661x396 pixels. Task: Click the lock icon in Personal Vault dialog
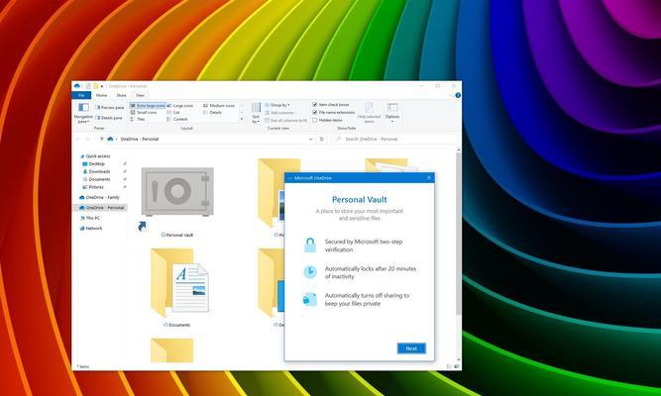[x=310, y=246]
